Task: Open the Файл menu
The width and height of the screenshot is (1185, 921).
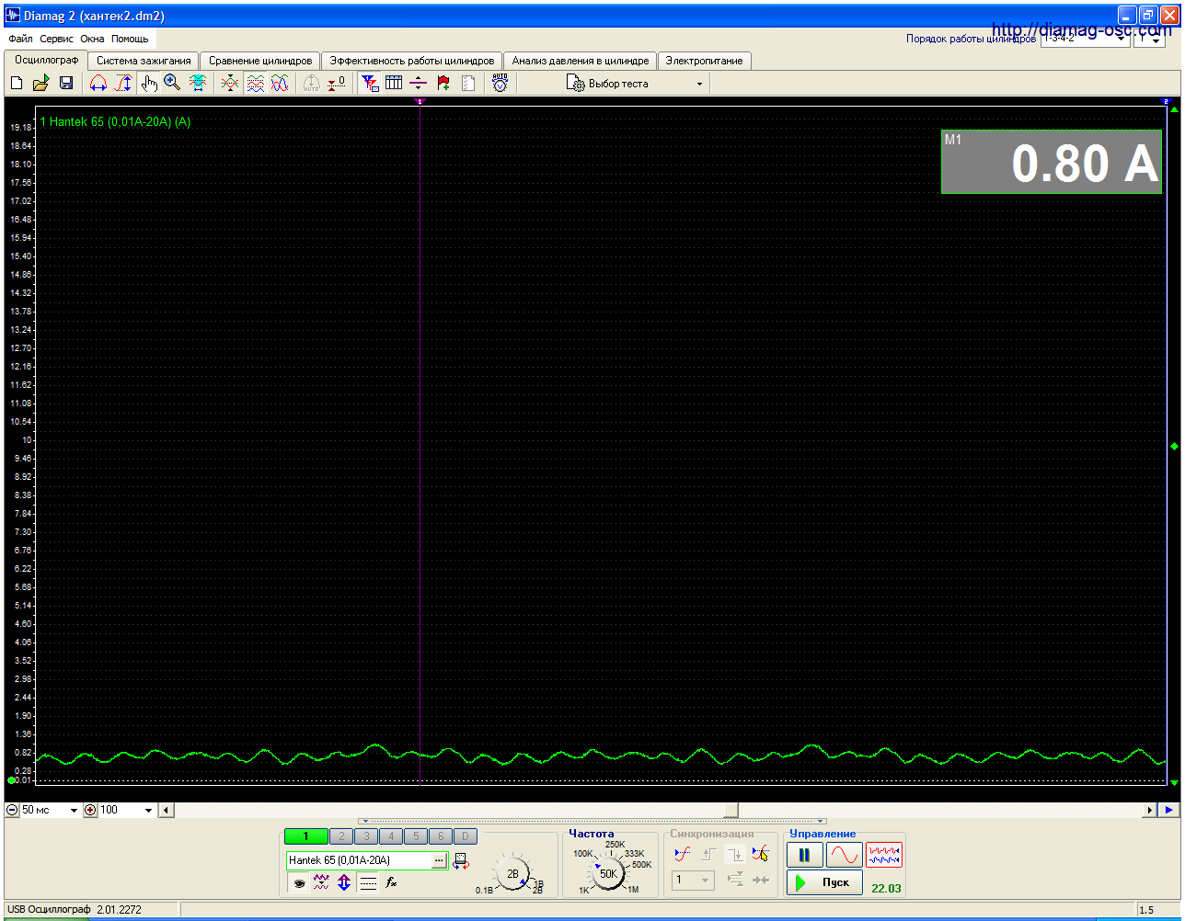Action: 20,40
